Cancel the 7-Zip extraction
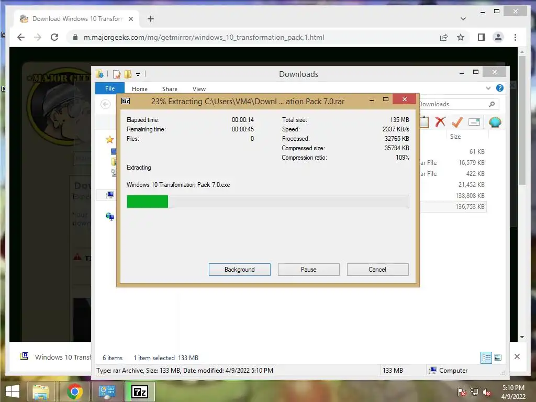Viewport: 536px width, 402px height. tap(377, 270)
